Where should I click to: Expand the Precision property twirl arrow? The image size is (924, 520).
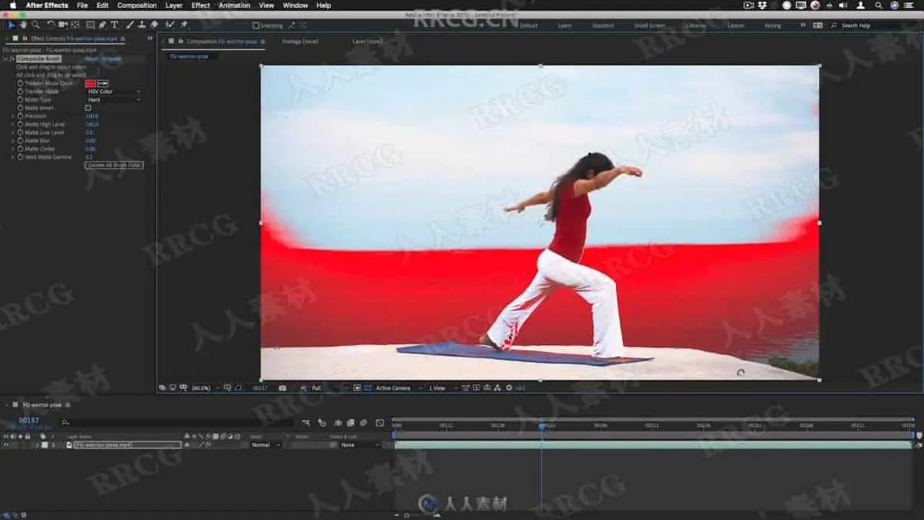[x=13, y=116]
